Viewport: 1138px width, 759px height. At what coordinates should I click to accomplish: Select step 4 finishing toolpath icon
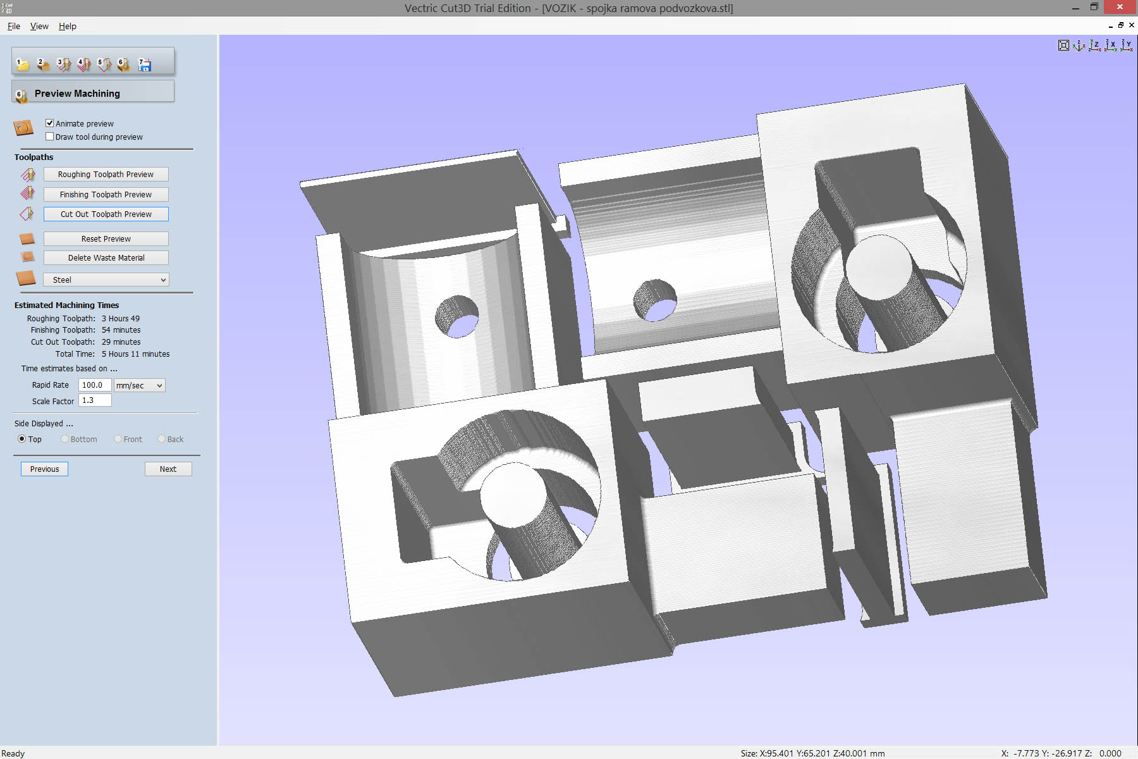point(83,65)
